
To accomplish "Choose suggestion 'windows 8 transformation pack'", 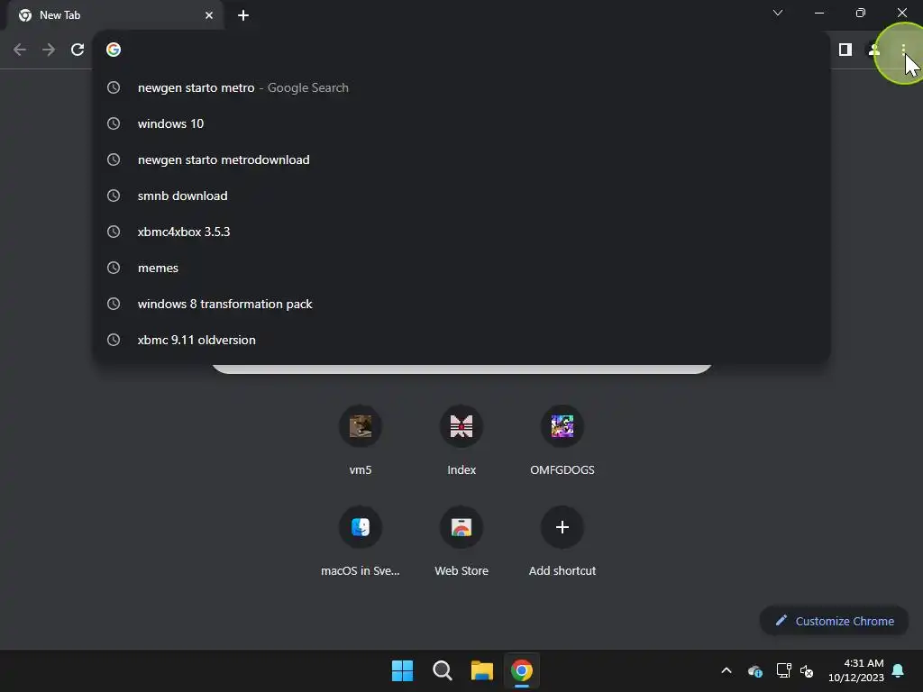I will (461, 304).
